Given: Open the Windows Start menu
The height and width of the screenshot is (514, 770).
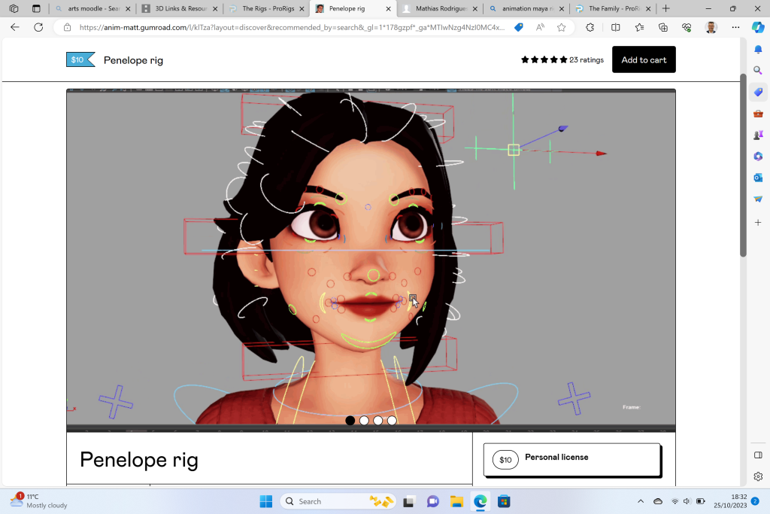Looking at the screenshot, I should [x=266, y=501].
